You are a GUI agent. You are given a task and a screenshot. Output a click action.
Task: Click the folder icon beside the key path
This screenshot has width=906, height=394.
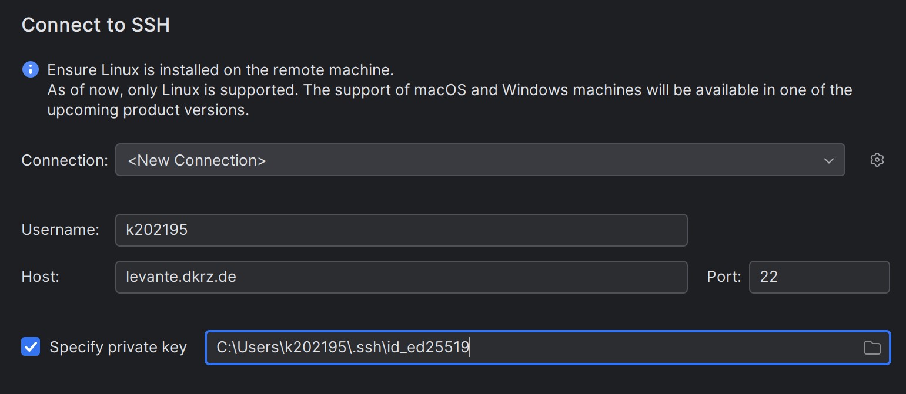tap(872, 348)
